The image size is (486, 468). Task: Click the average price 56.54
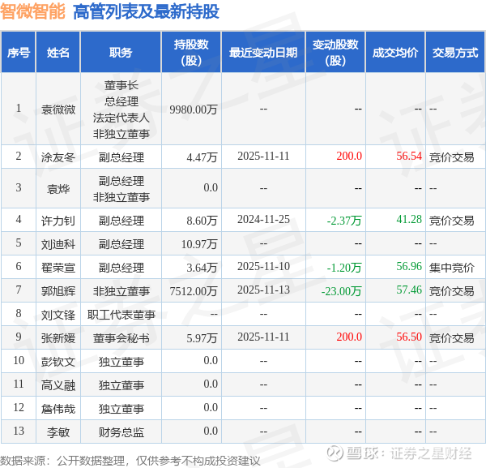coord(409,156)
